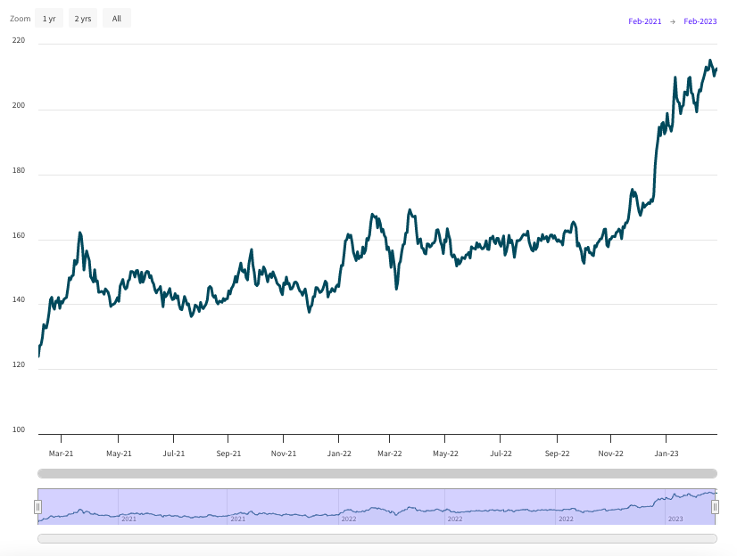Click the right navigator range handle
This screenshot has height=556, width=737.
coord(715,507)
